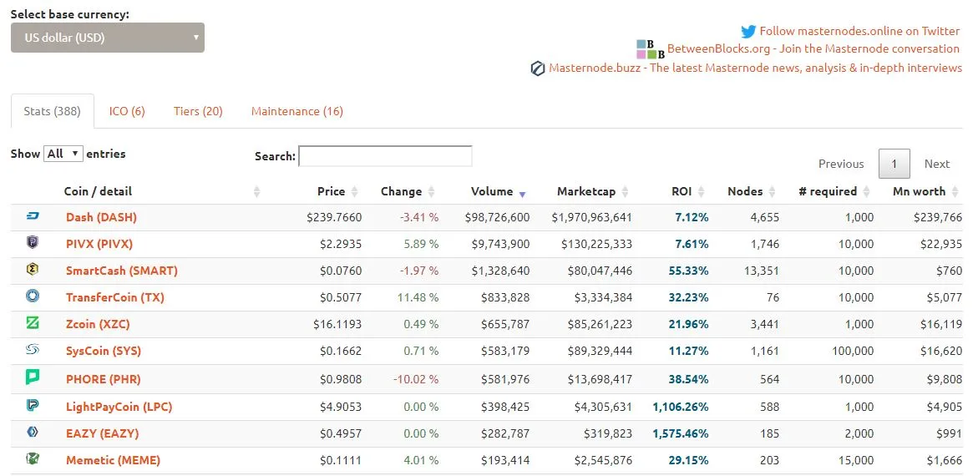Viewport: 978px width, 476px height.
Task: Click SmartCash nodes count 13,351
Action: coord(761,271)
